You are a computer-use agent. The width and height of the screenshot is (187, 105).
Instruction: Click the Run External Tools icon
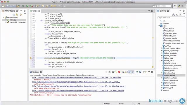[x=32, y=6]
